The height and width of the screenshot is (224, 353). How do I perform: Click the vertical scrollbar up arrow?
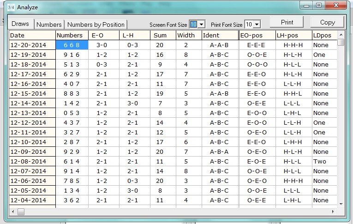point(341,35)
